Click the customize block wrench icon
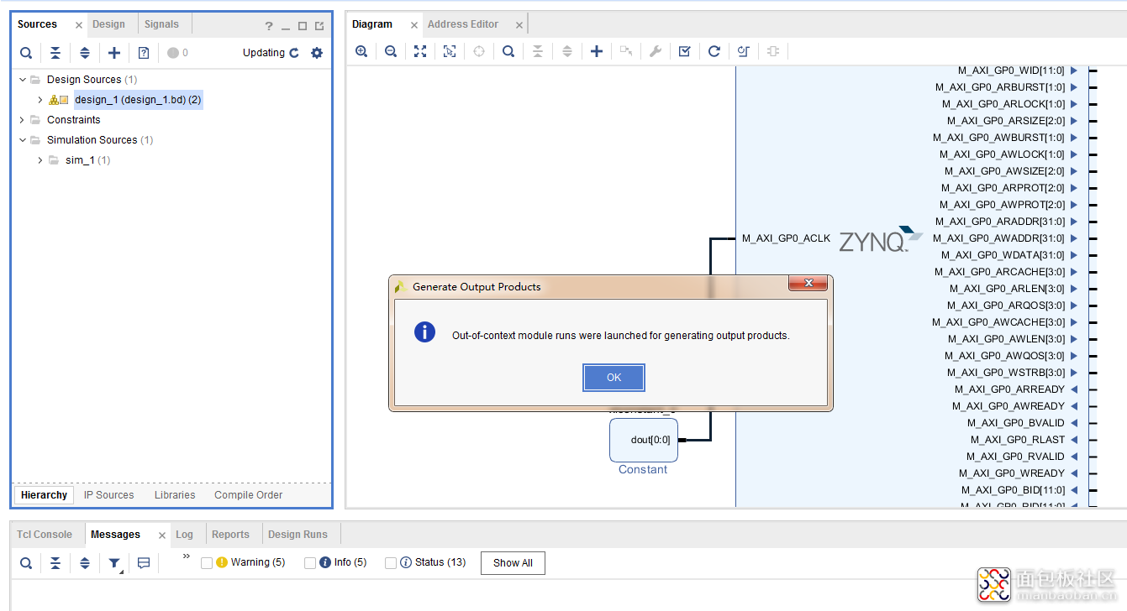 (x=656, y=51)
